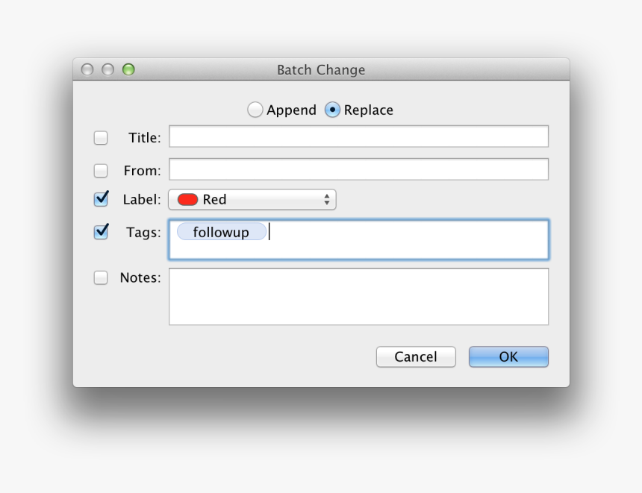
Task: Click the yellow minimize button
Action: click(x=107, y=69)
